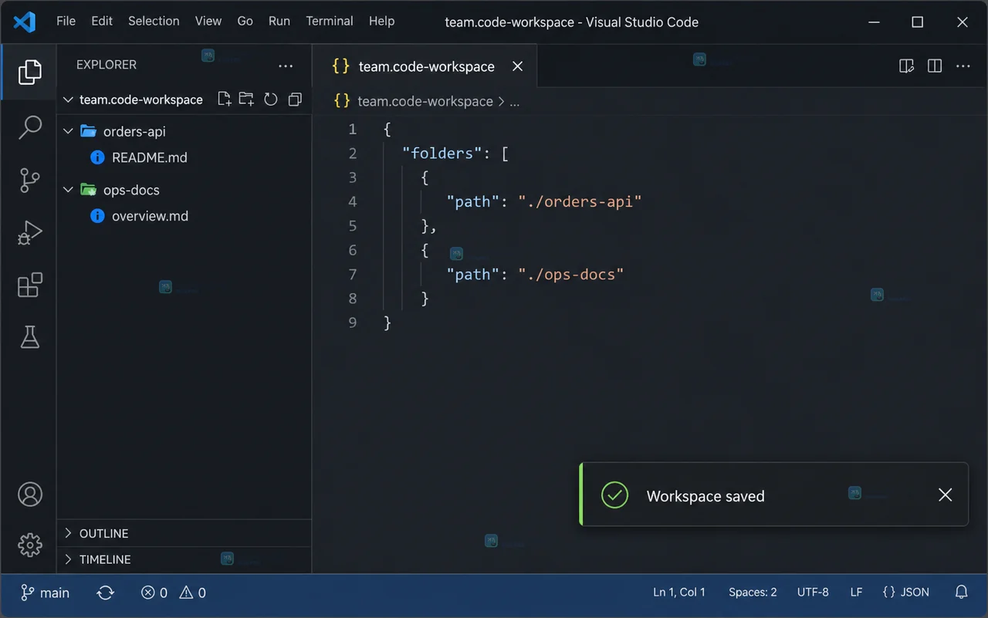Click the New File icon in Explorer
Viewport: 988px width, 618px height.
(x=224, y=99)
